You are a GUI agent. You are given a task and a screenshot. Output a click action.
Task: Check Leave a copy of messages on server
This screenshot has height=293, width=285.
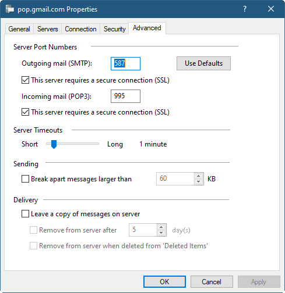(x=25, y=214)
